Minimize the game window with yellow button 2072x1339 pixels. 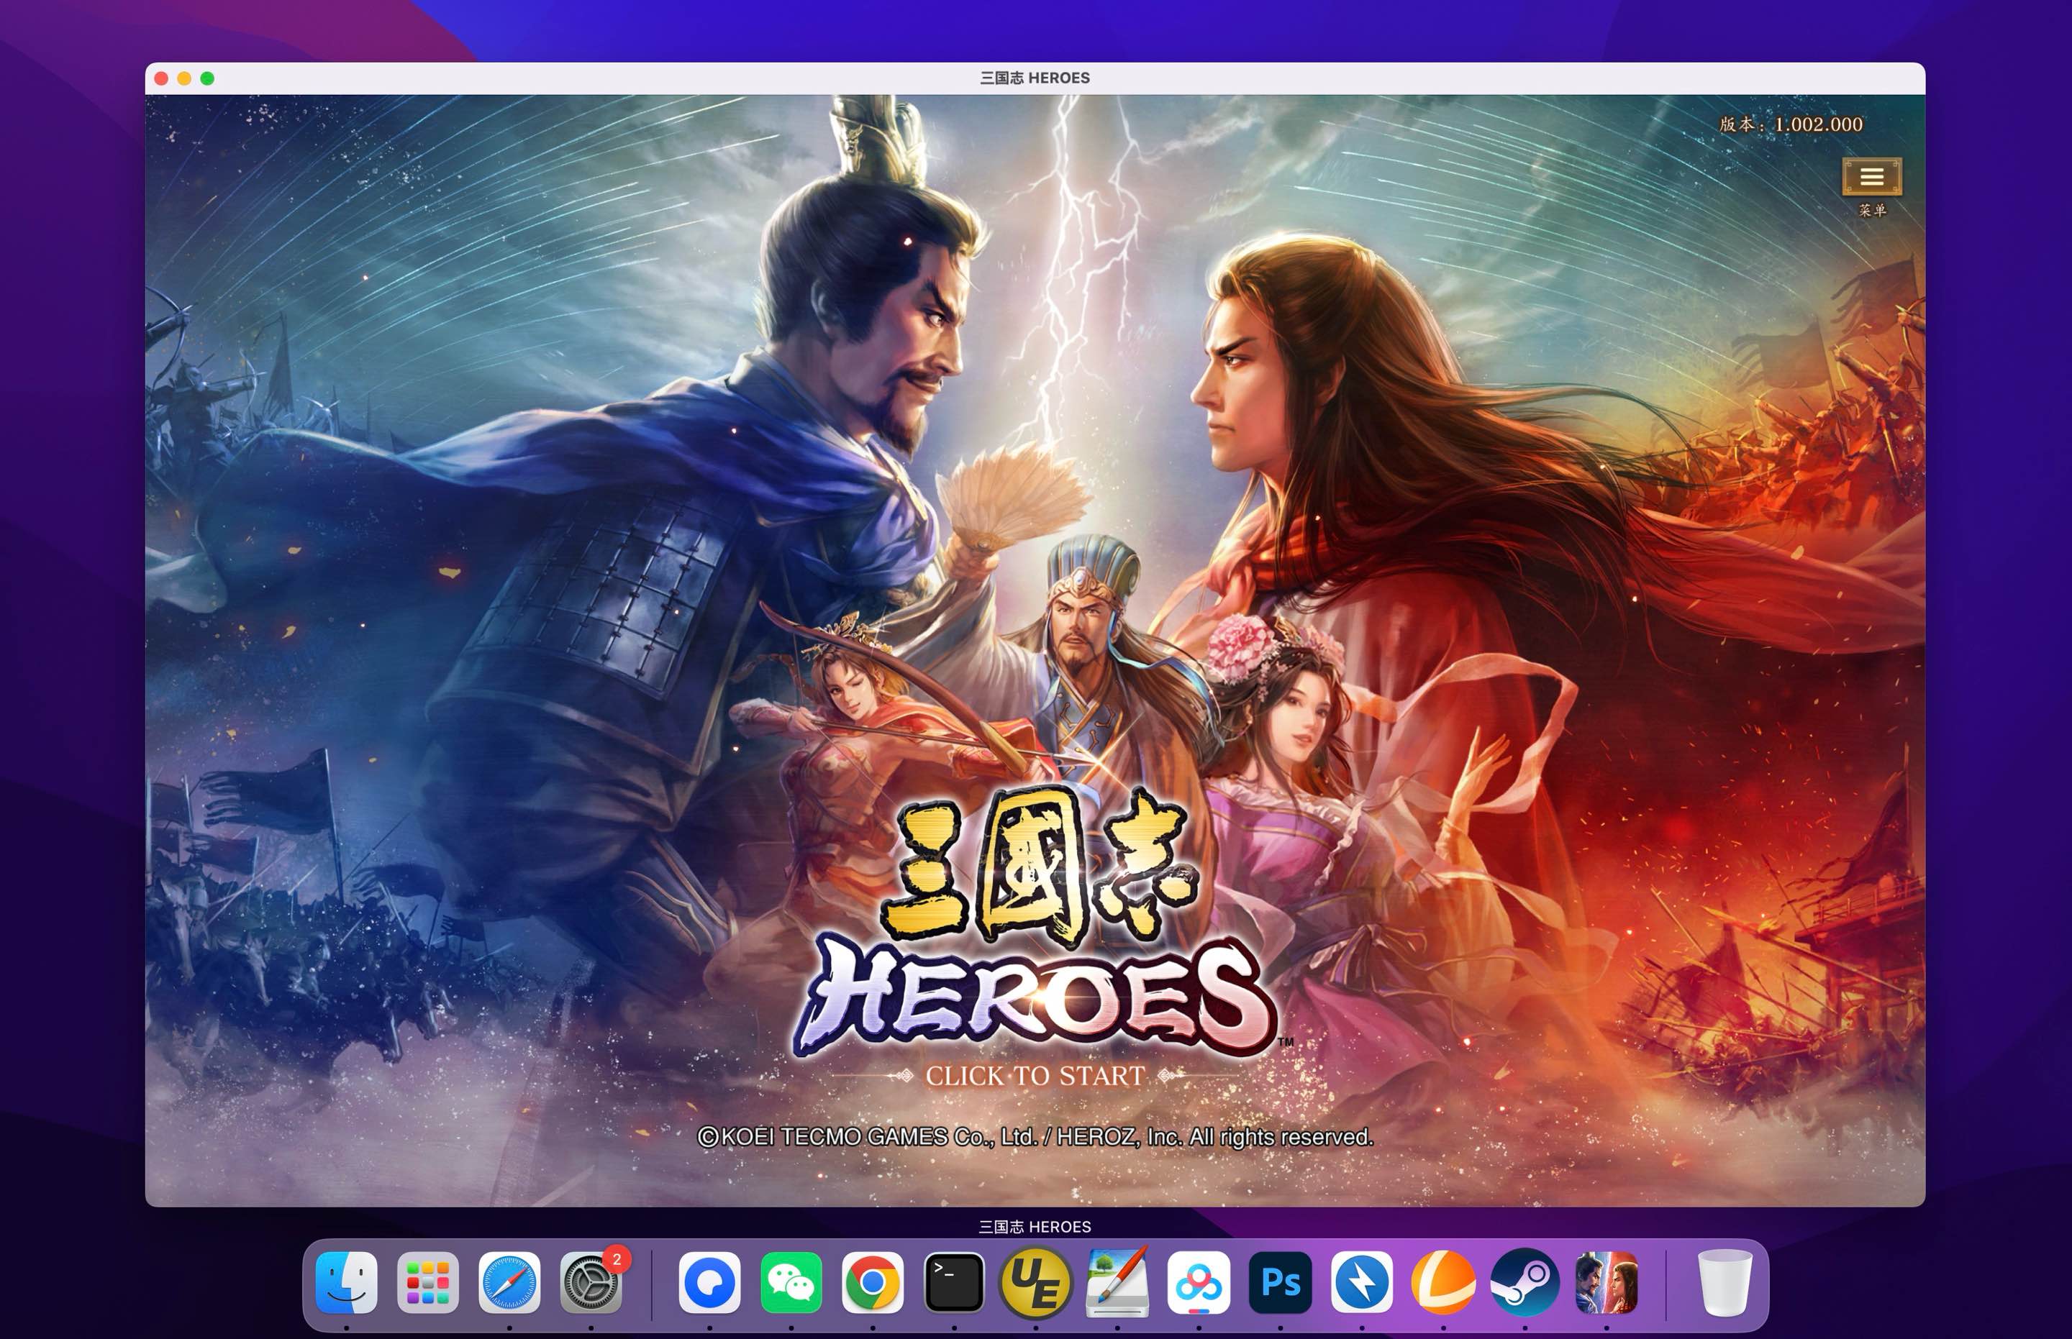click(184, 78)
